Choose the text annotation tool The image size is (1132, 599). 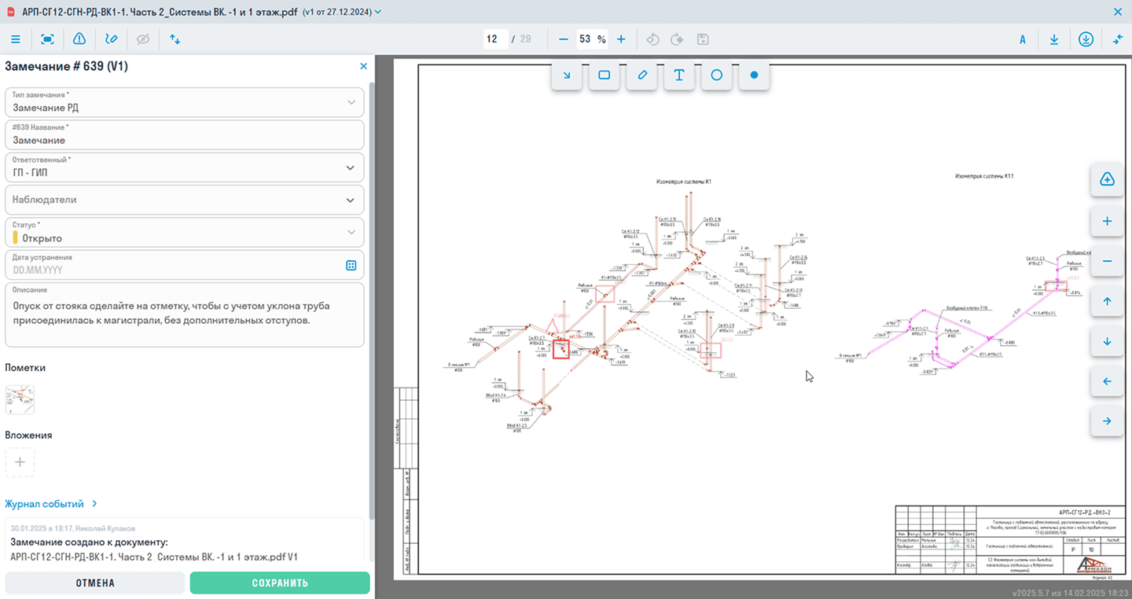click(679, 75)
